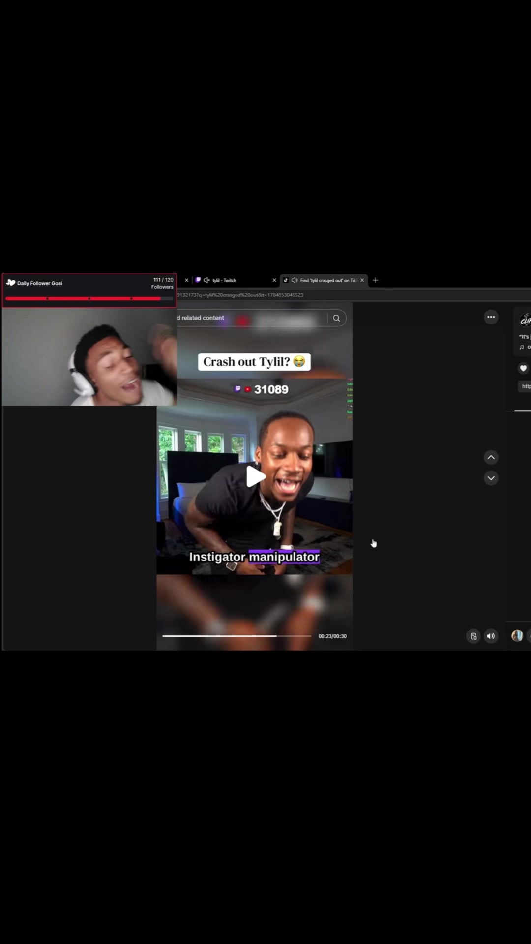
Task: Click the related content search field
Action: 251,318
